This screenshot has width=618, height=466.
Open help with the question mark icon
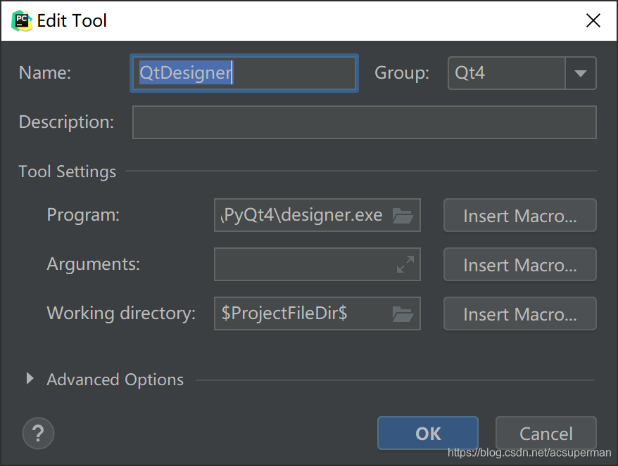pos(38,432)
